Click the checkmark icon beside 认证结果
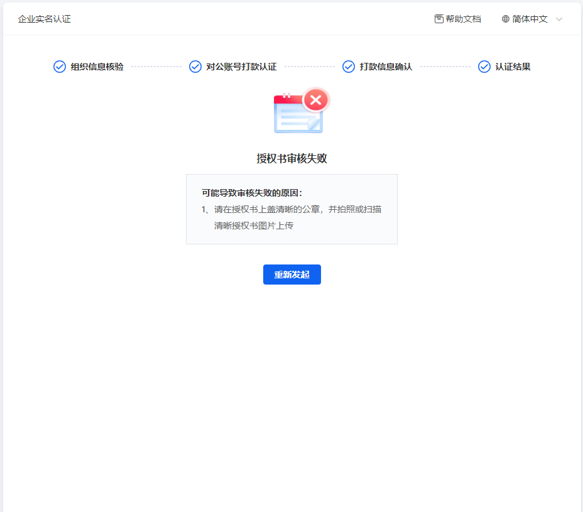The height and width of the screenshot is (512, 583). 484,67
